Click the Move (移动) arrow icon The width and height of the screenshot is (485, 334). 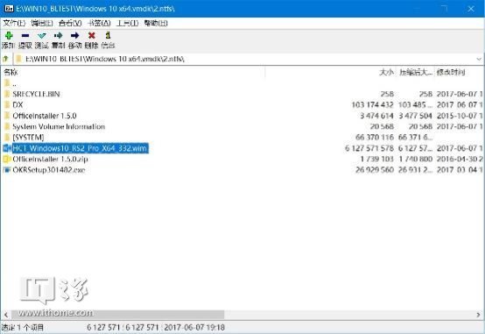(75, 35)
